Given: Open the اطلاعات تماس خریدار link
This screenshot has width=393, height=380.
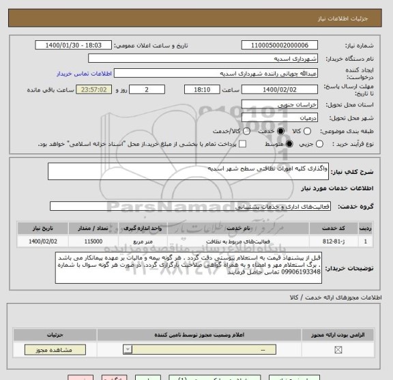Looking at the screenshot, I should (x=84, y=74).
